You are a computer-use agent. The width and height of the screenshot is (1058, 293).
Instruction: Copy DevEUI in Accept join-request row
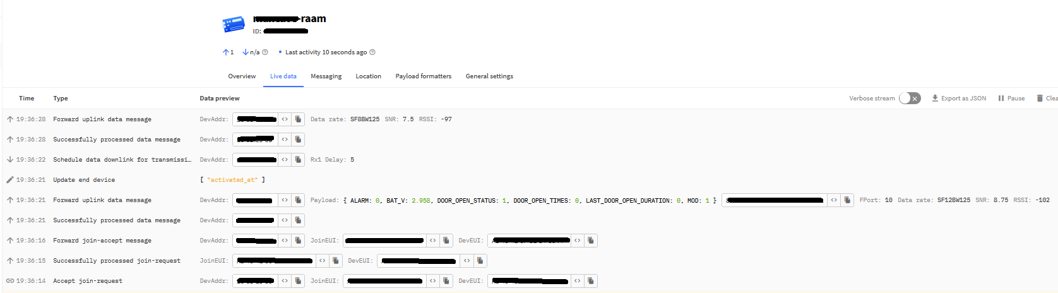591,281
